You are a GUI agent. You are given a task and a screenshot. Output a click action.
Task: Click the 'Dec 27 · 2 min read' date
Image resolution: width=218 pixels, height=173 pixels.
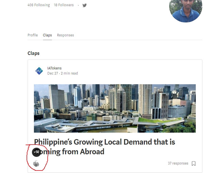[63, 73]
